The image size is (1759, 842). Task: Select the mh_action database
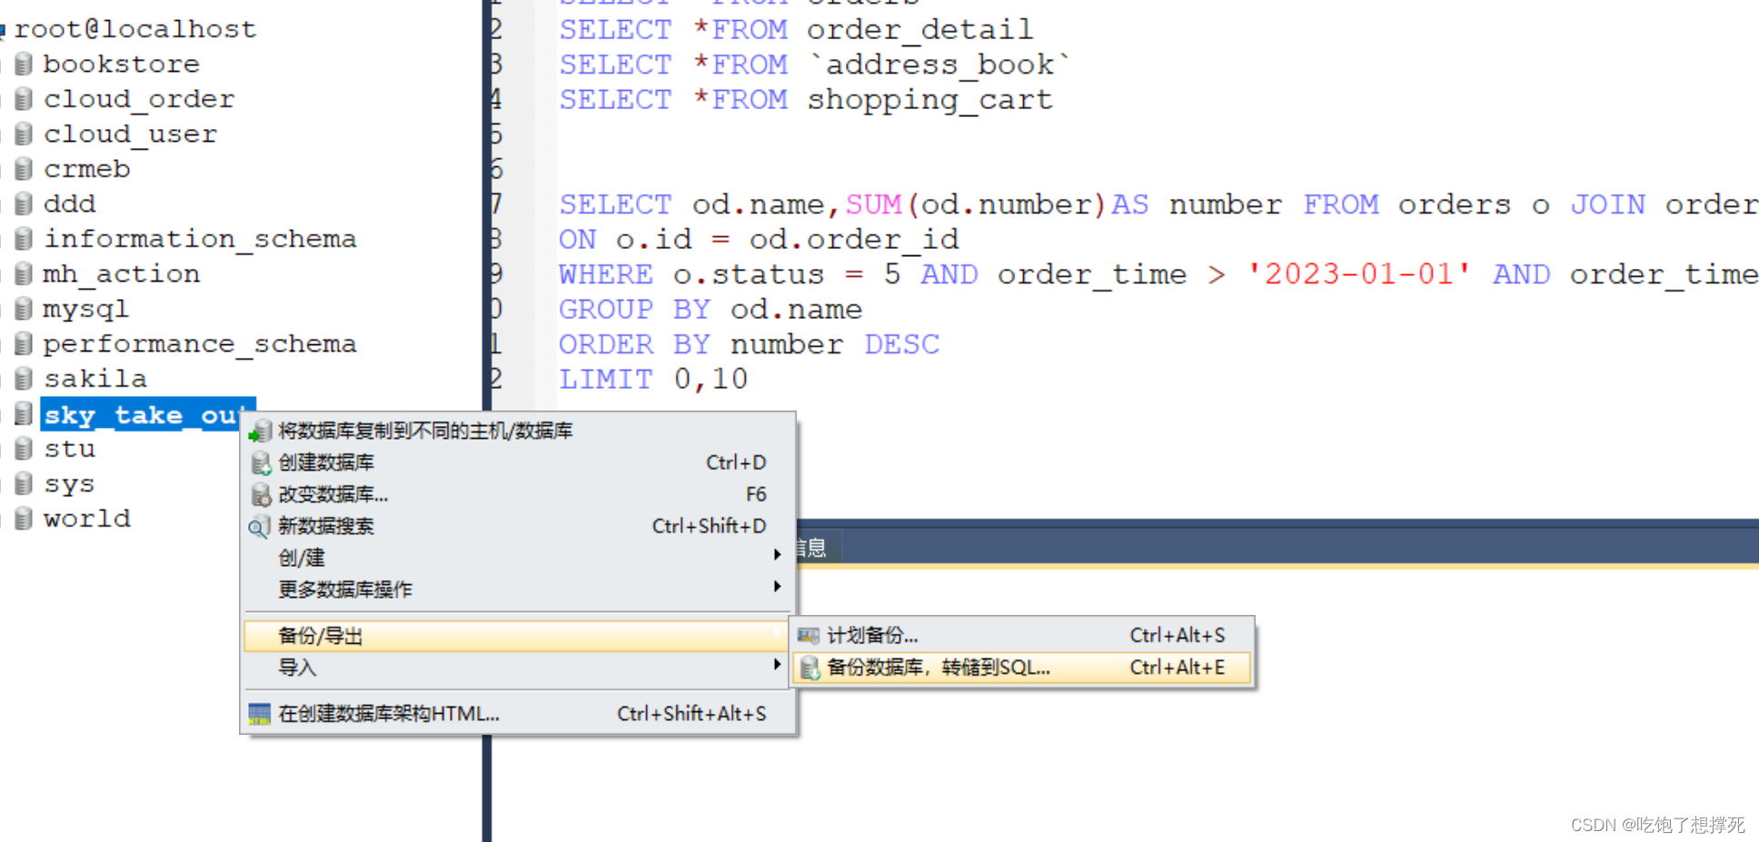122,273
